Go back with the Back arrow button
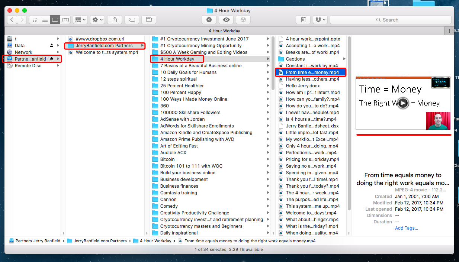 pos(12,20)
